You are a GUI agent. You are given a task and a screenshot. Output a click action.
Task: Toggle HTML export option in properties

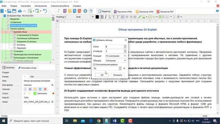click(x=30, y=89)
